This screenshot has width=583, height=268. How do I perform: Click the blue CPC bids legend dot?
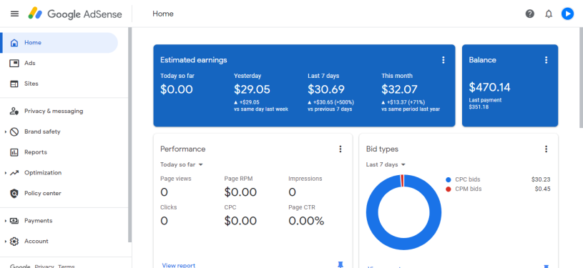448,180
